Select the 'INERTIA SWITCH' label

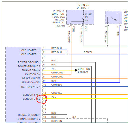pyautogui.click(x=30, y=87)
